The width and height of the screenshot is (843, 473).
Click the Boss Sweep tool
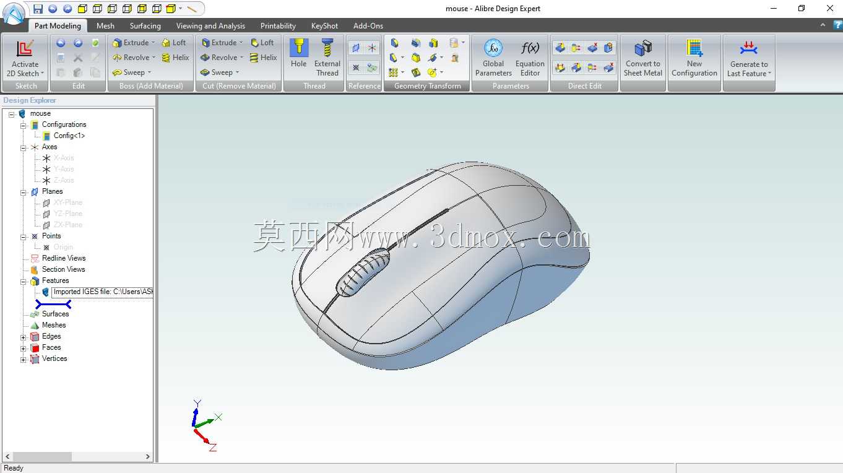click(x=129, y=72)
